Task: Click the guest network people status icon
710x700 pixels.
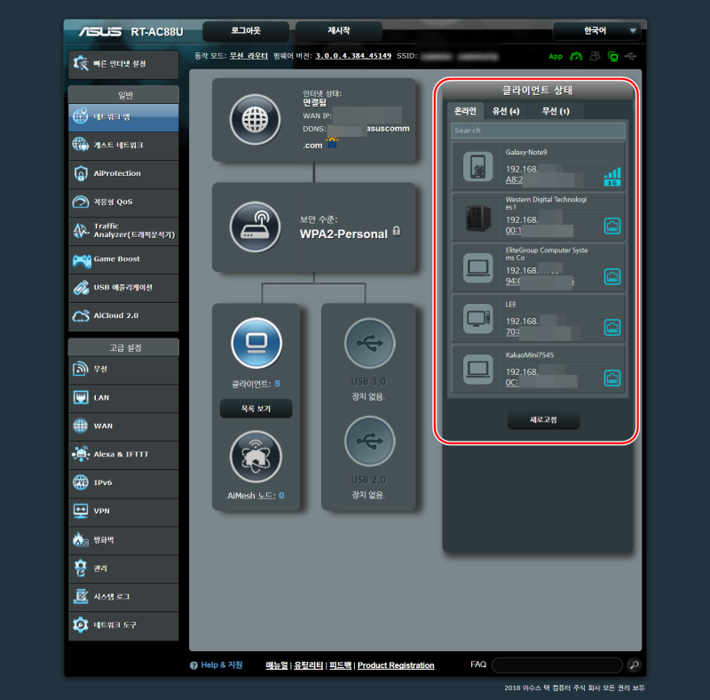Action: click(x=595, y=56)
